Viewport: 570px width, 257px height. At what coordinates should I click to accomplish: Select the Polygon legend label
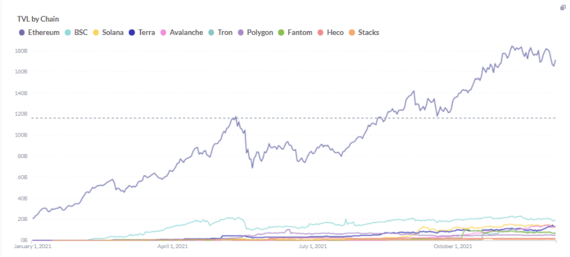point(259,32)
